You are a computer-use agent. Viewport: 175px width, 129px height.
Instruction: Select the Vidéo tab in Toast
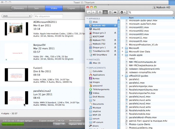pyautogui.click(x=54, y=8)
